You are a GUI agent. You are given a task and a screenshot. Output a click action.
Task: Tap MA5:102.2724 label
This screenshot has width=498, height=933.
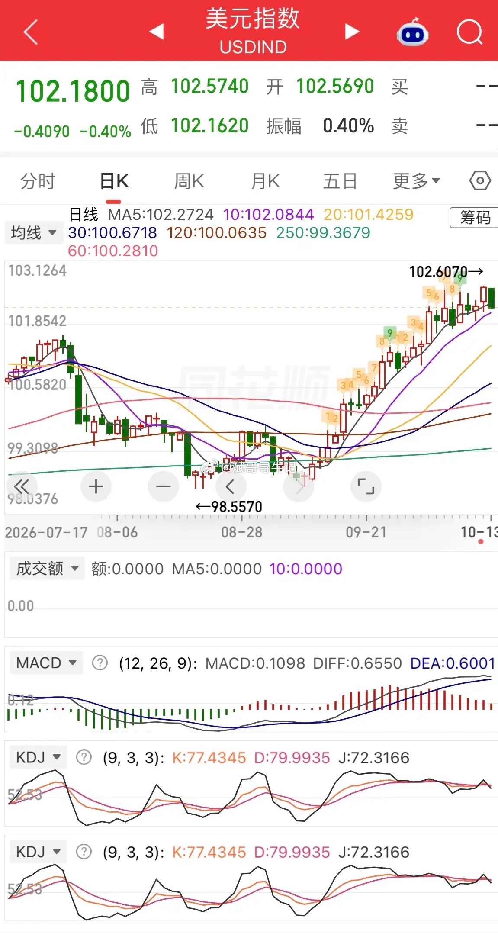[x=161, y=215]
